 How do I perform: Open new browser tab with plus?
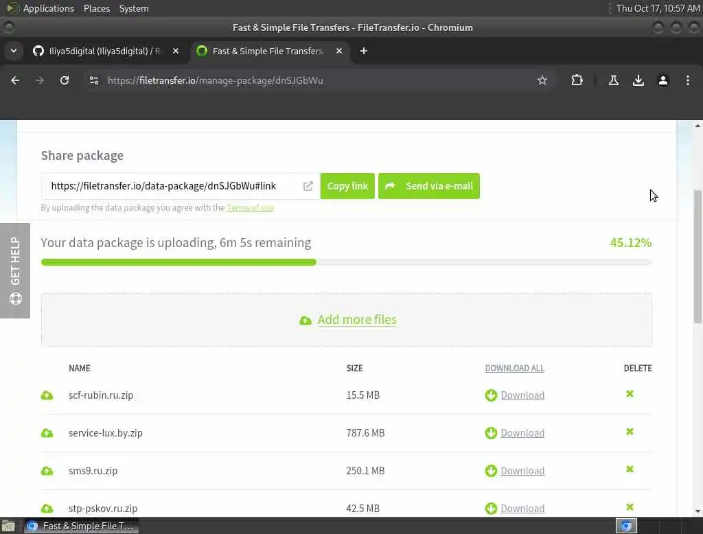(364, 51)
